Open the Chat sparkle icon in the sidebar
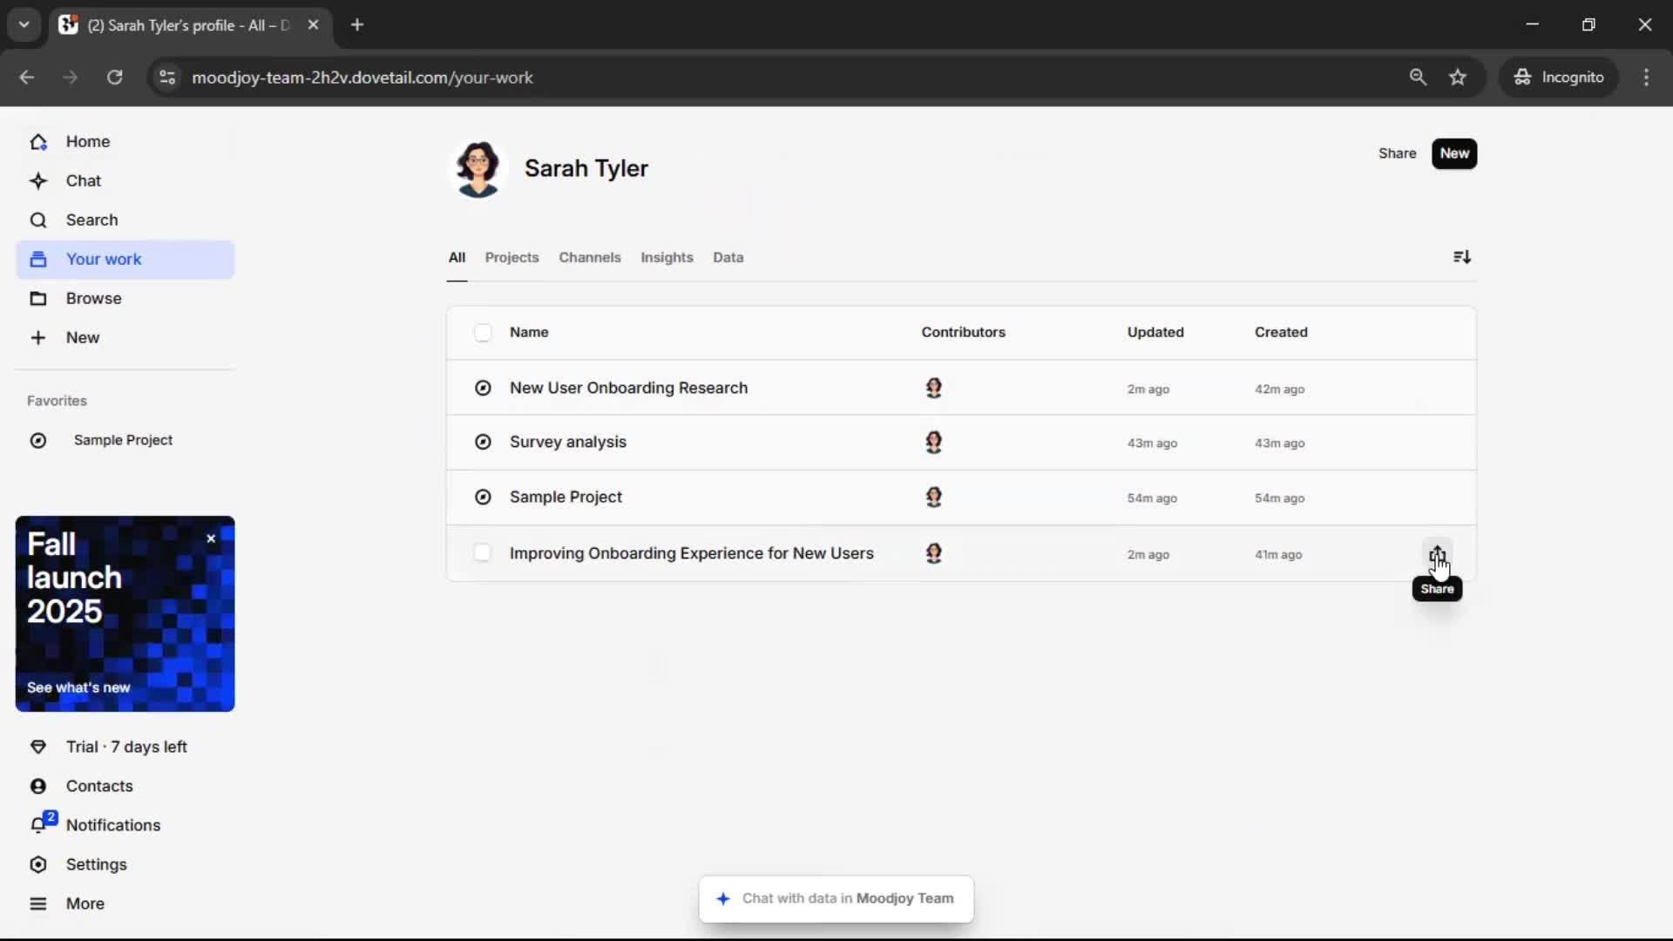This screenshot has height=941, width=1673. pyautogui.click(x=38, y=181)
